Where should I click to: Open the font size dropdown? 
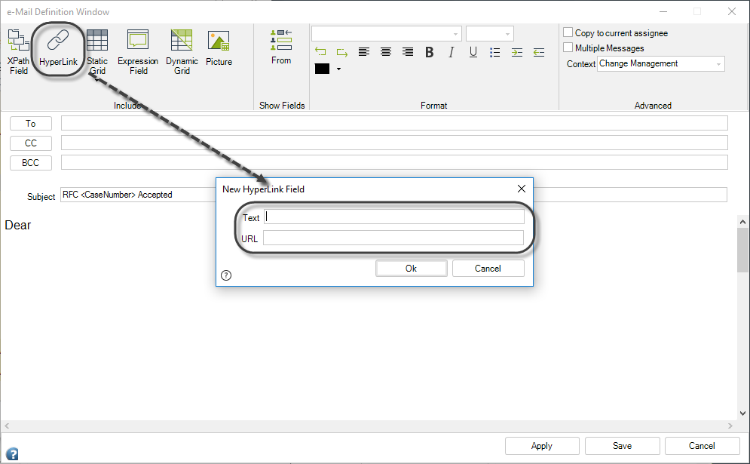pyautogui.click(x=507, y=34)
